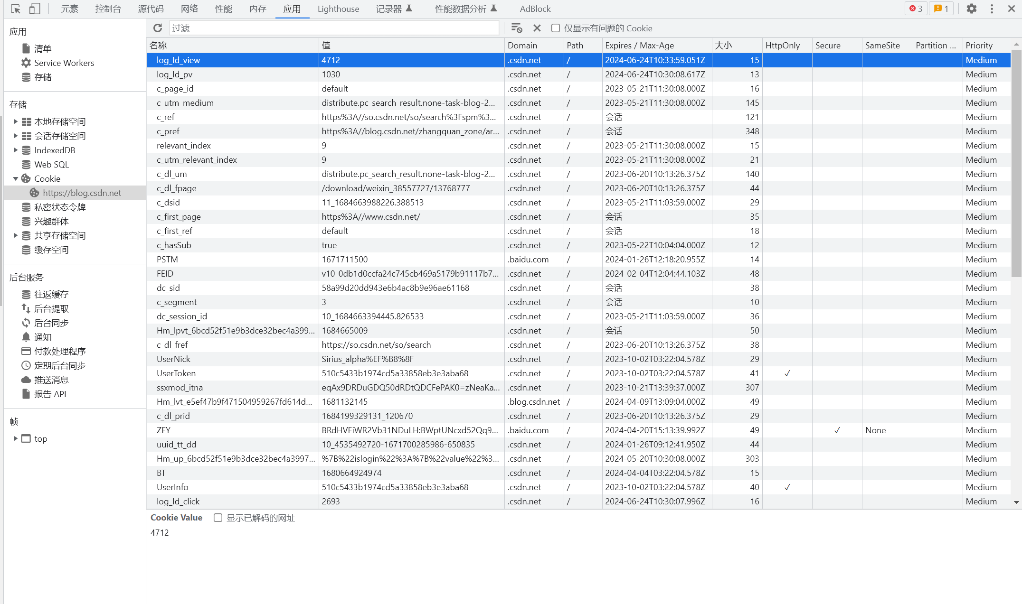Click the clear all cookies icon
The height and width of the screenshot is (604, 1022).
pos(516,28)
